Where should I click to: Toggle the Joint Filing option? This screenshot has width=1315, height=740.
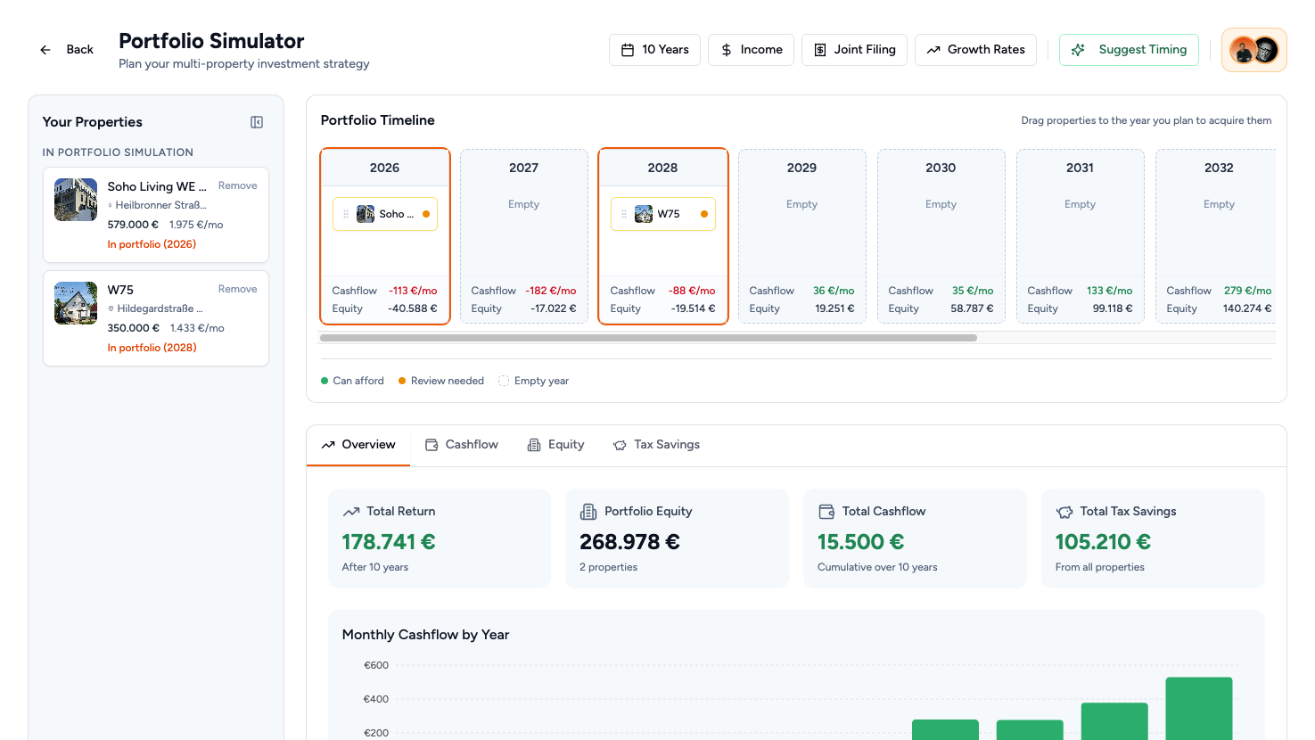click(854, 50)
